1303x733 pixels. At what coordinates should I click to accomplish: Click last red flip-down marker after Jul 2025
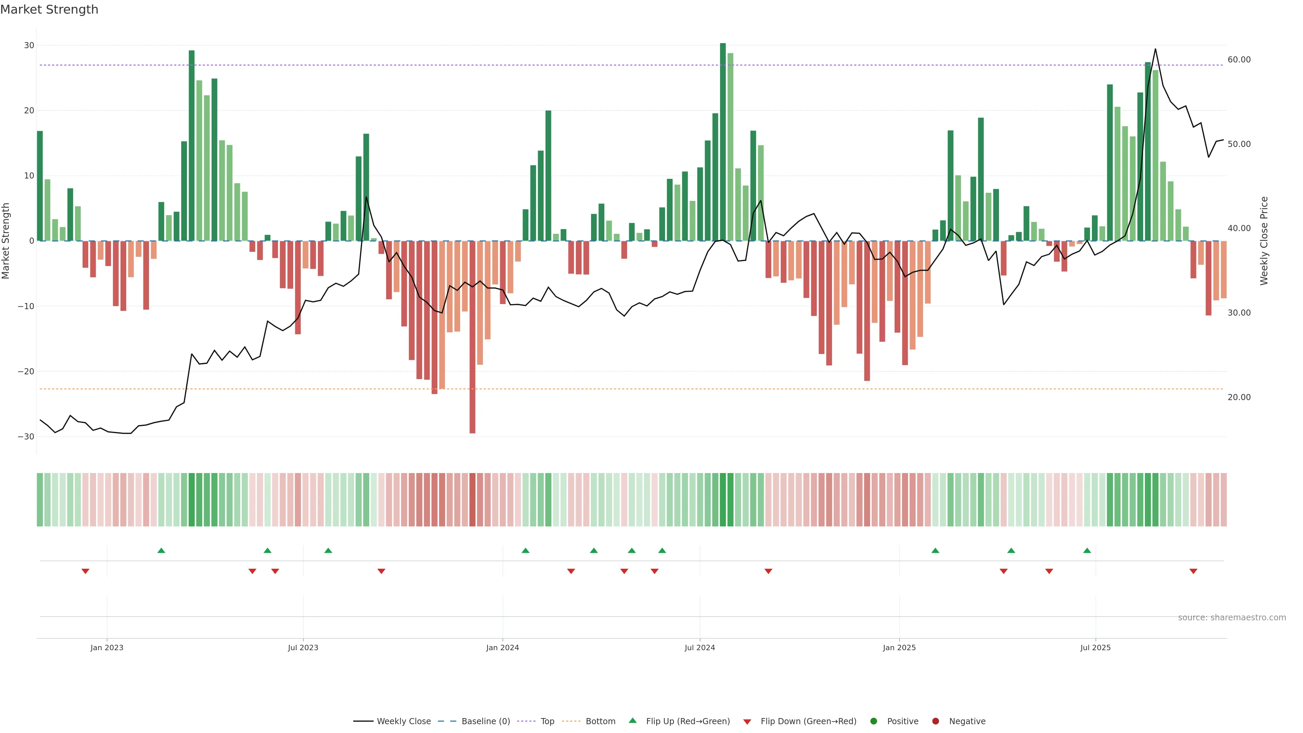1193,571
